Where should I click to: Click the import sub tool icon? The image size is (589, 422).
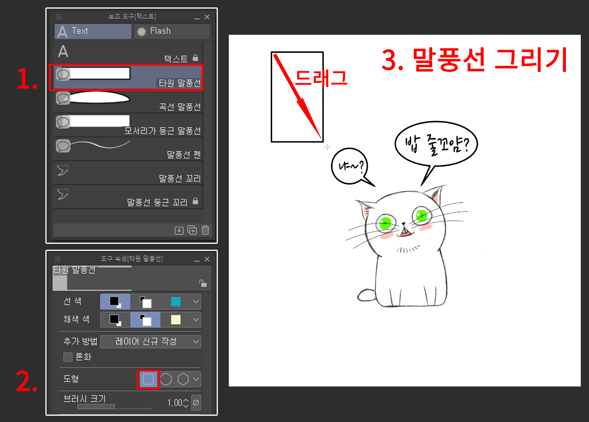[x=179, y=230]
